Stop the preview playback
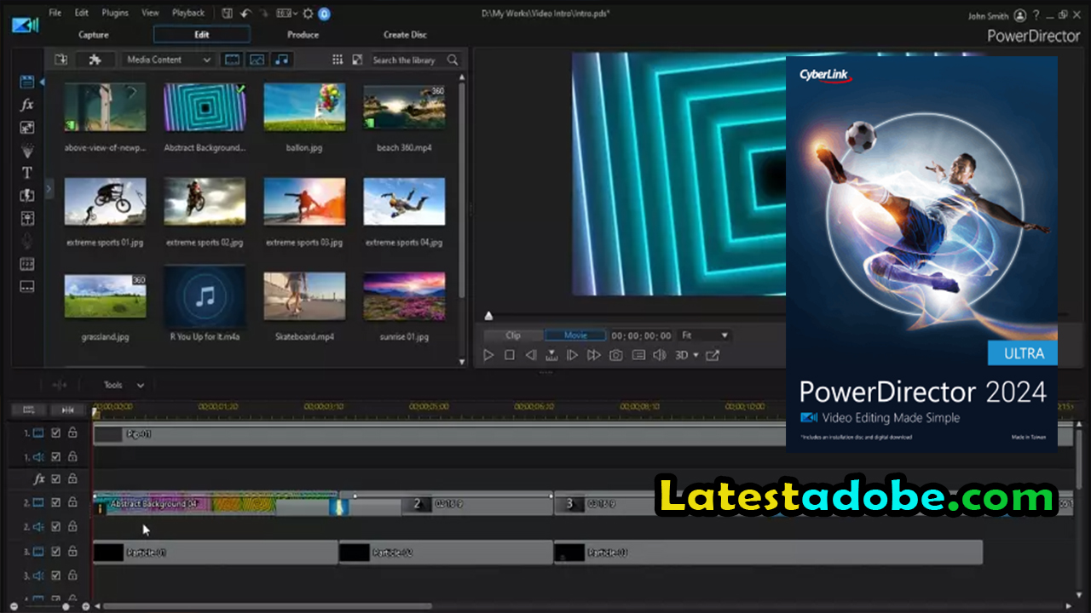This screenshot has height=613, width=1091. [x=510, y=355]
